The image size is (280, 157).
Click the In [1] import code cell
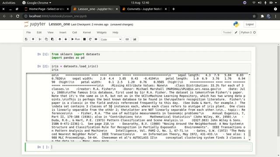[x=150, y=56]
